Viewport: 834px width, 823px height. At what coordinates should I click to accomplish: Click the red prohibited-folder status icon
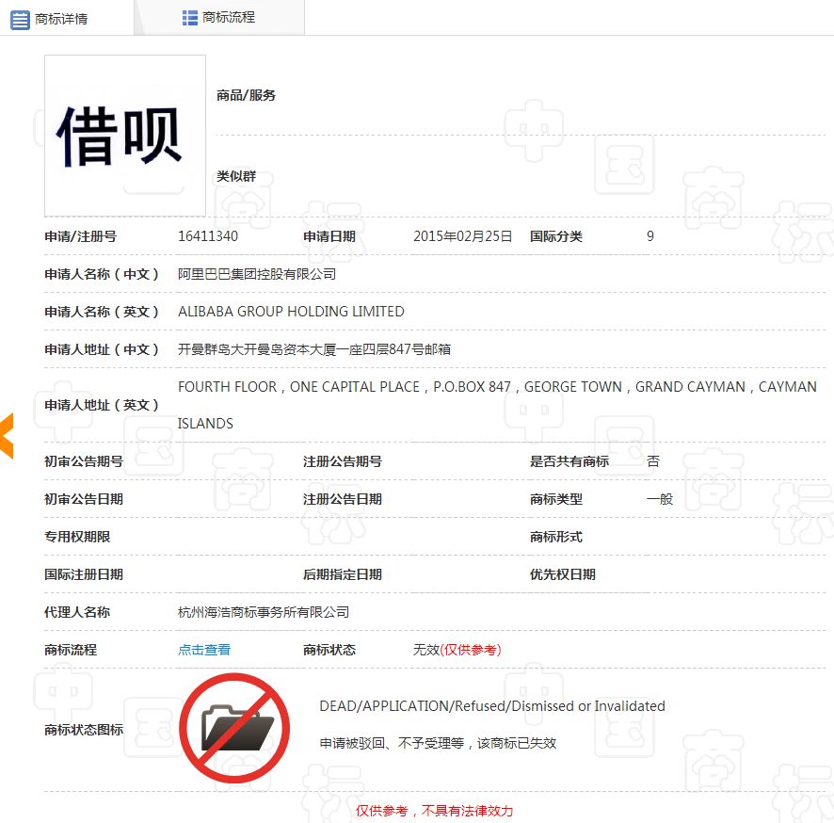click(234, 728)
